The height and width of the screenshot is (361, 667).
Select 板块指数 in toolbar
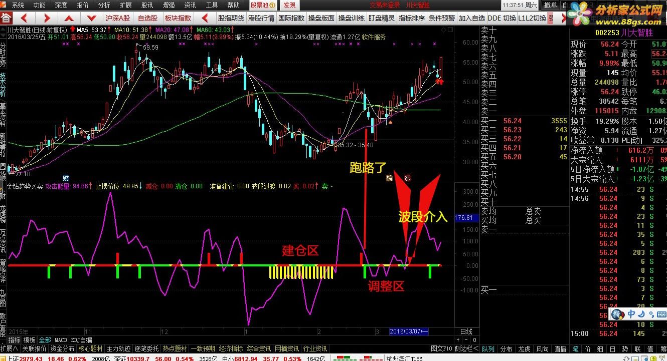178,18
